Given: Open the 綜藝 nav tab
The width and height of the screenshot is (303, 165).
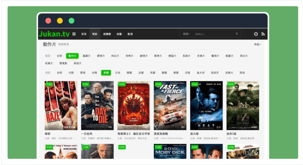Looking at the screenshot, I should pos(119,34).
